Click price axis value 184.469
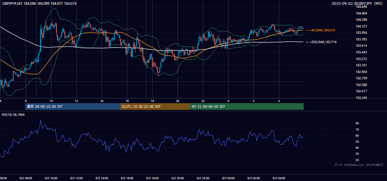 tap(361, 13)
